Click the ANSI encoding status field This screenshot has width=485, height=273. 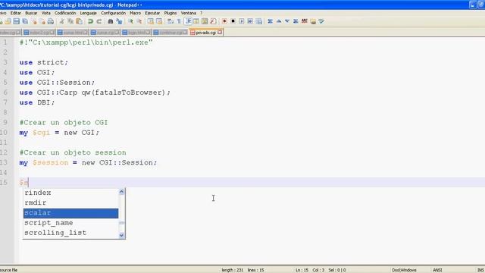(x=437, y=270)
